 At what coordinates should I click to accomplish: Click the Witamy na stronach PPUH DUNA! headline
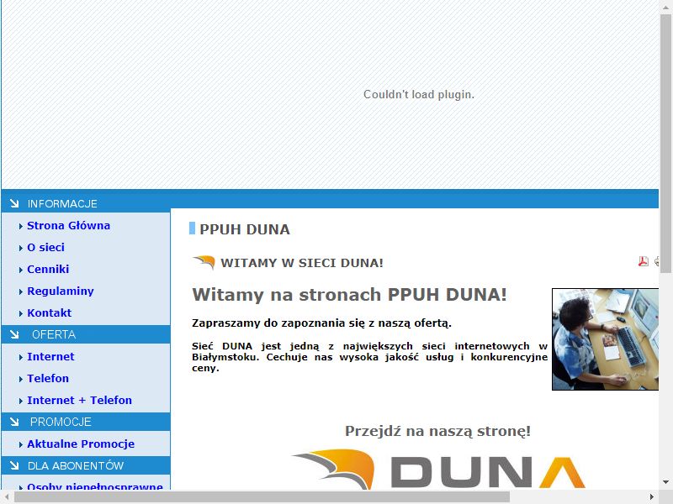point(349,295)
